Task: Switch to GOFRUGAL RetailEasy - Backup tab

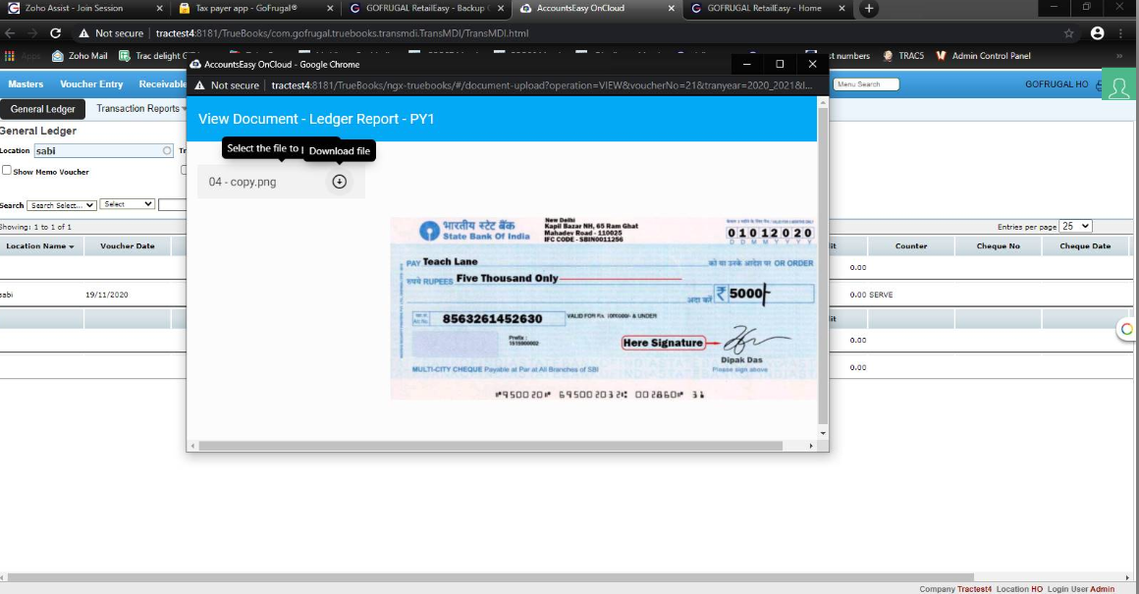Action: pos(427,9)
